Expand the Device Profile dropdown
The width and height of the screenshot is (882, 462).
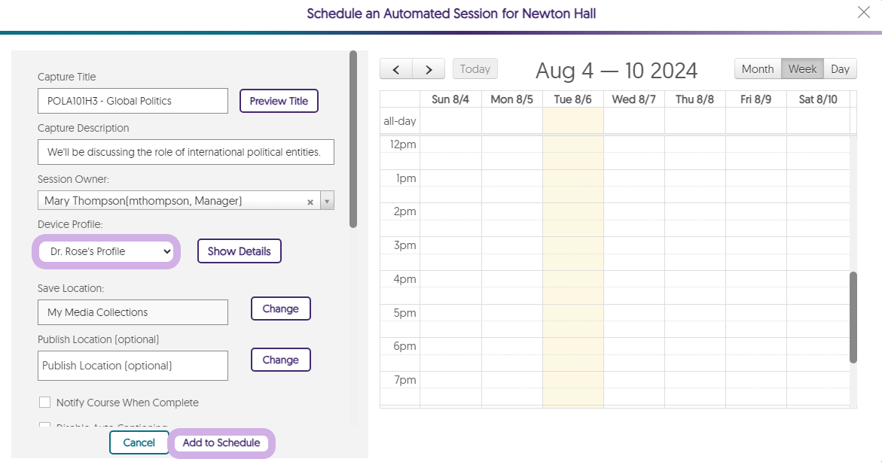coord(106,251)
